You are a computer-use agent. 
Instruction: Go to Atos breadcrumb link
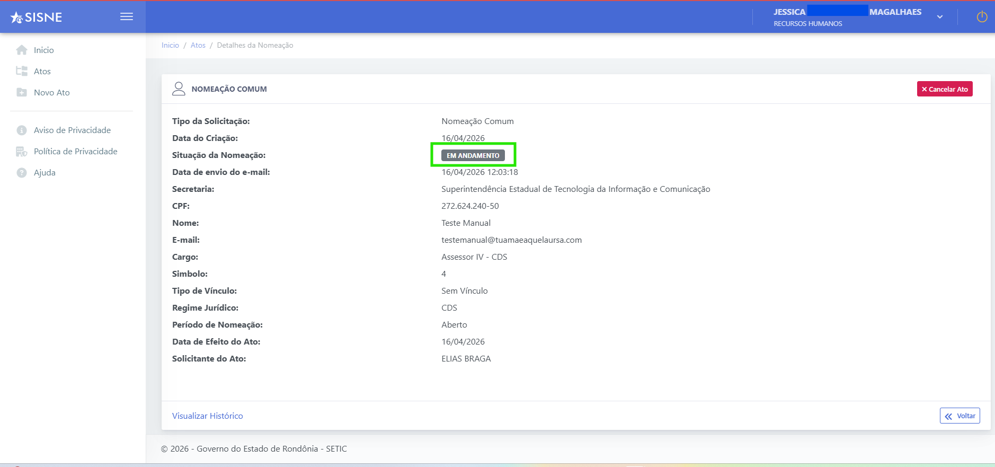(x=198, y=45)
